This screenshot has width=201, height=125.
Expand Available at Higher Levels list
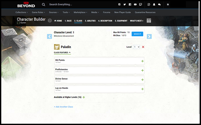[x=84, y=97]
